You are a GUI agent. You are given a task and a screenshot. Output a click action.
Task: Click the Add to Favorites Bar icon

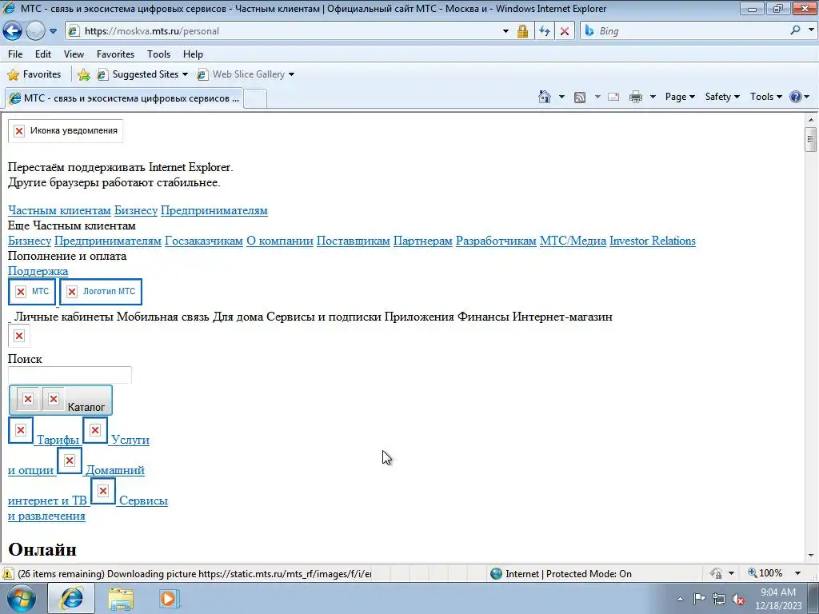tap(83, 74)
